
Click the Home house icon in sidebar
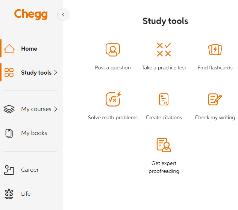click(9, 49)
